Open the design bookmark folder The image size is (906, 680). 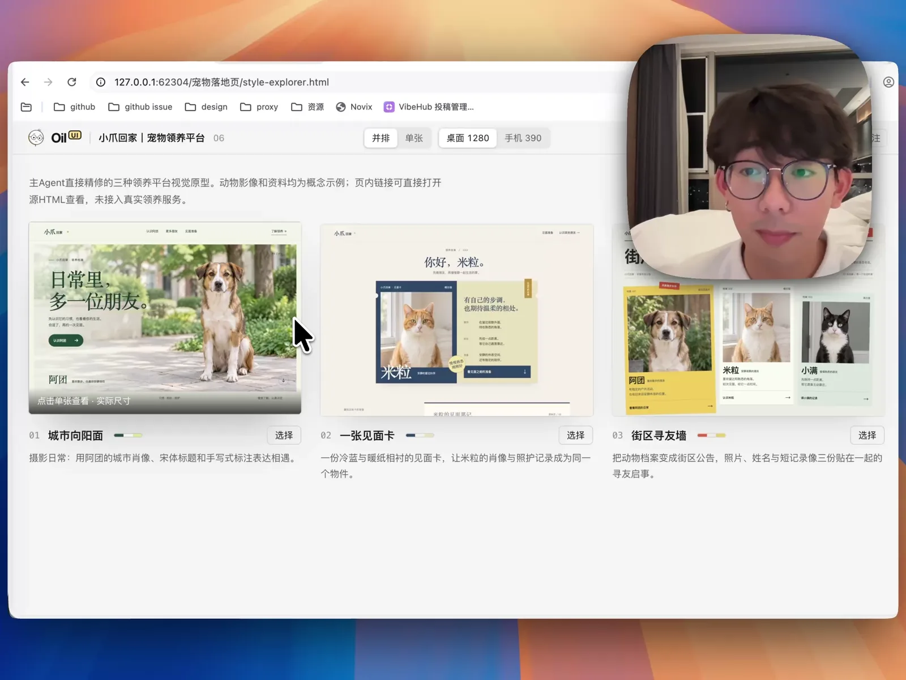[x=206, y=107]
